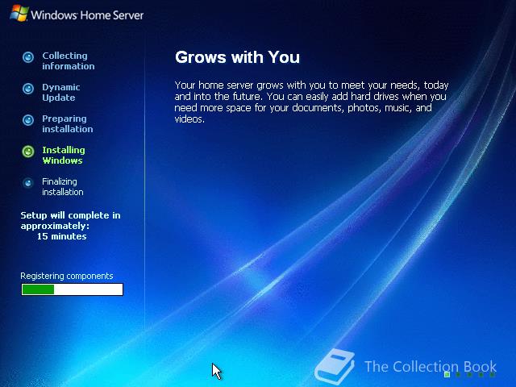This screenshot has width=516, height=387.
Task: Select the 'Dynamic Update' step label
Action: pos(61,93)
